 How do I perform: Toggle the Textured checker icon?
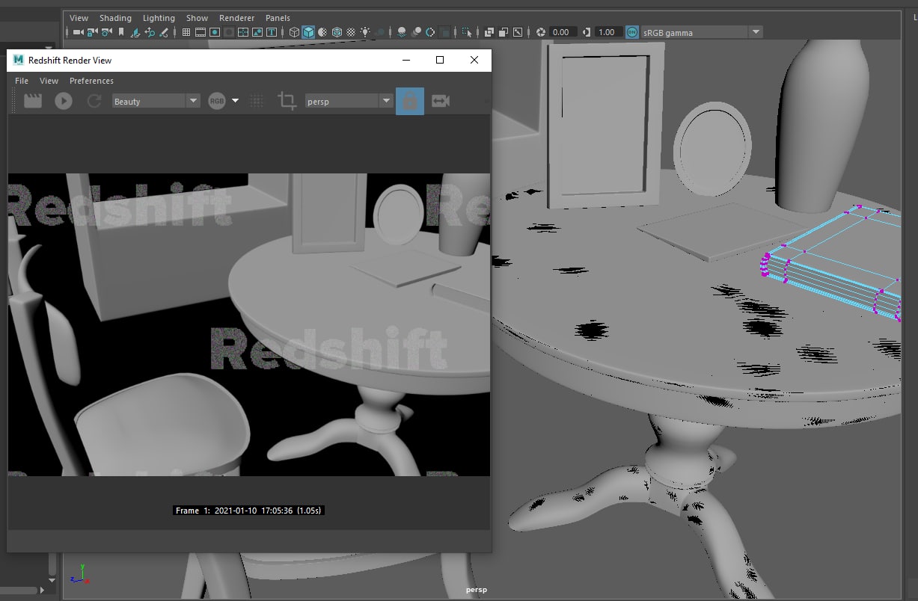(351, 32)
